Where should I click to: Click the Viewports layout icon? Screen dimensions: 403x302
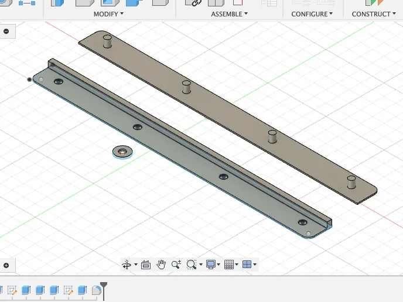[x=247, y=265]
